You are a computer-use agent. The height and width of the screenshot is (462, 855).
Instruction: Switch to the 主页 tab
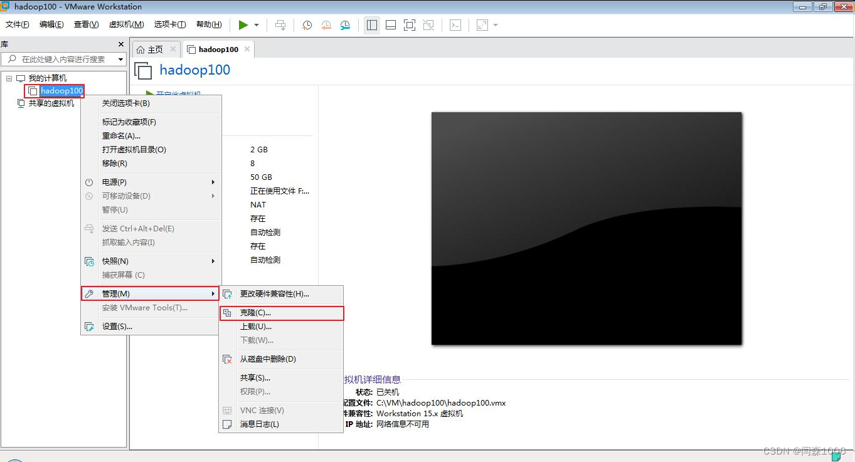[x=155, y=50]
